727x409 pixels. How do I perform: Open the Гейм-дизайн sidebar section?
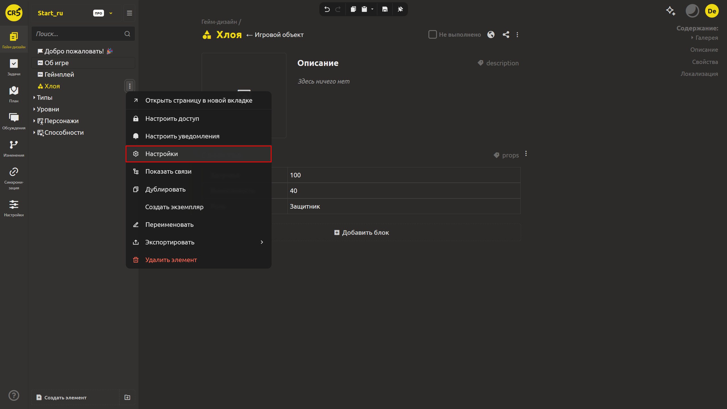pyautogui.click(x=14, y=40)
